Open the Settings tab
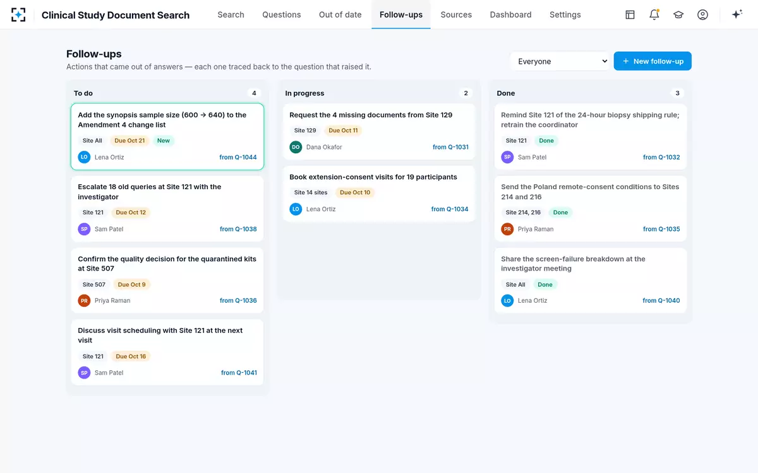758x473 pixels. point(565,15)
